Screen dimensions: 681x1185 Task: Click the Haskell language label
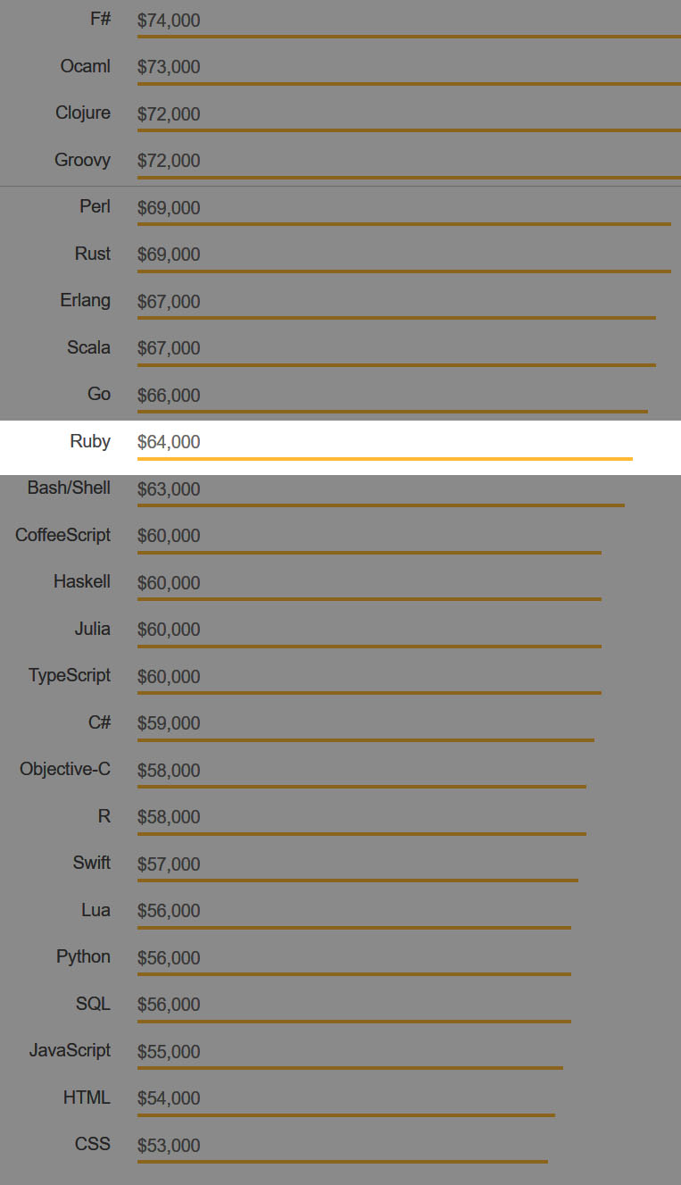click(x=82, y=581)
